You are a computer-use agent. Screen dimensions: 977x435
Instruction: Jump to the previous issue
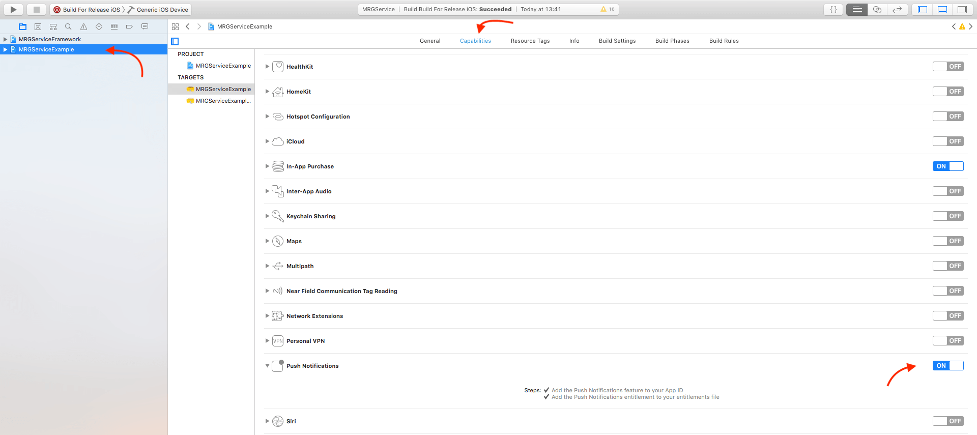point(954,26)
